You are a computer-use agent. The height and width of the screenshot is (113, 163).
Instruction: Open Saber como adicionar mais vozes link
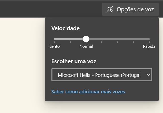tap(88, 92)
